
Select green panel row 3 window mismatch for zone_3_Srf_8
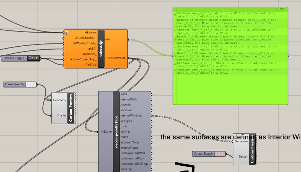pyautogui.click(x=230, y=40)
